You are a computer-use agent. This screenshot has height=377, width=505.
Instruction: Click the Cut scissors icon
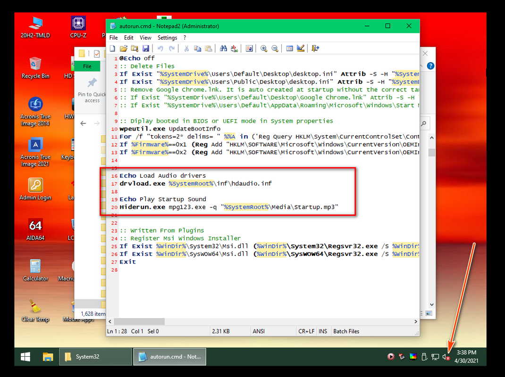click(186, 48)
